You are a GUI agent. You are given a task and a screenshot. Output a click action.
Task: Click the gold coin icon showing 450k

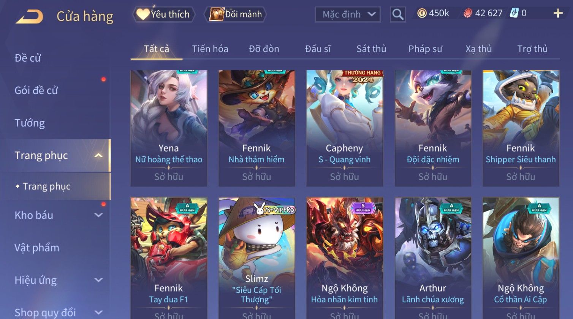pyautogui.click(x=422, y=13)
